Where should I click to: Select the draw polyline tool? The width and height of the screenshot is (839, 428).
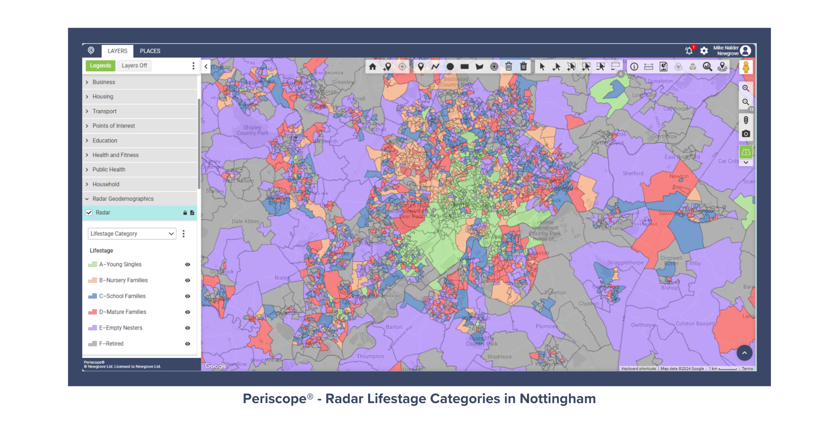435,67
